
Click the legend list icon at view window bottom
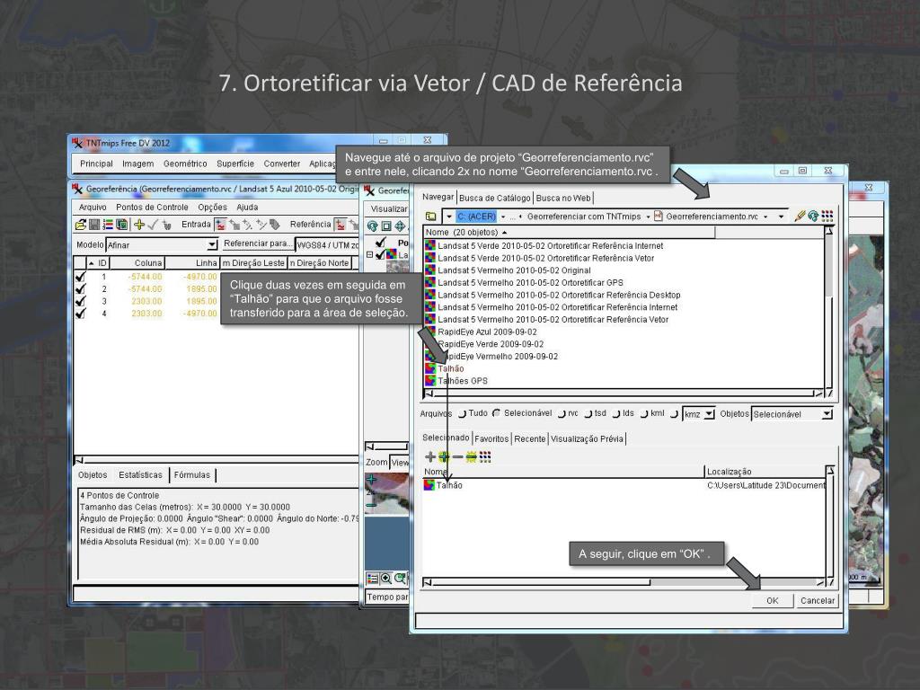372,579
